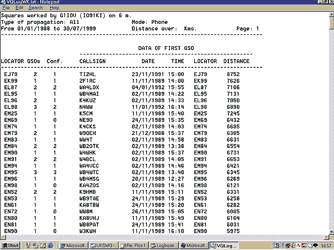This screenshot has width=334, height=250.
Task: Click the callsign KA4ZOS
Action: coord(89,186)
